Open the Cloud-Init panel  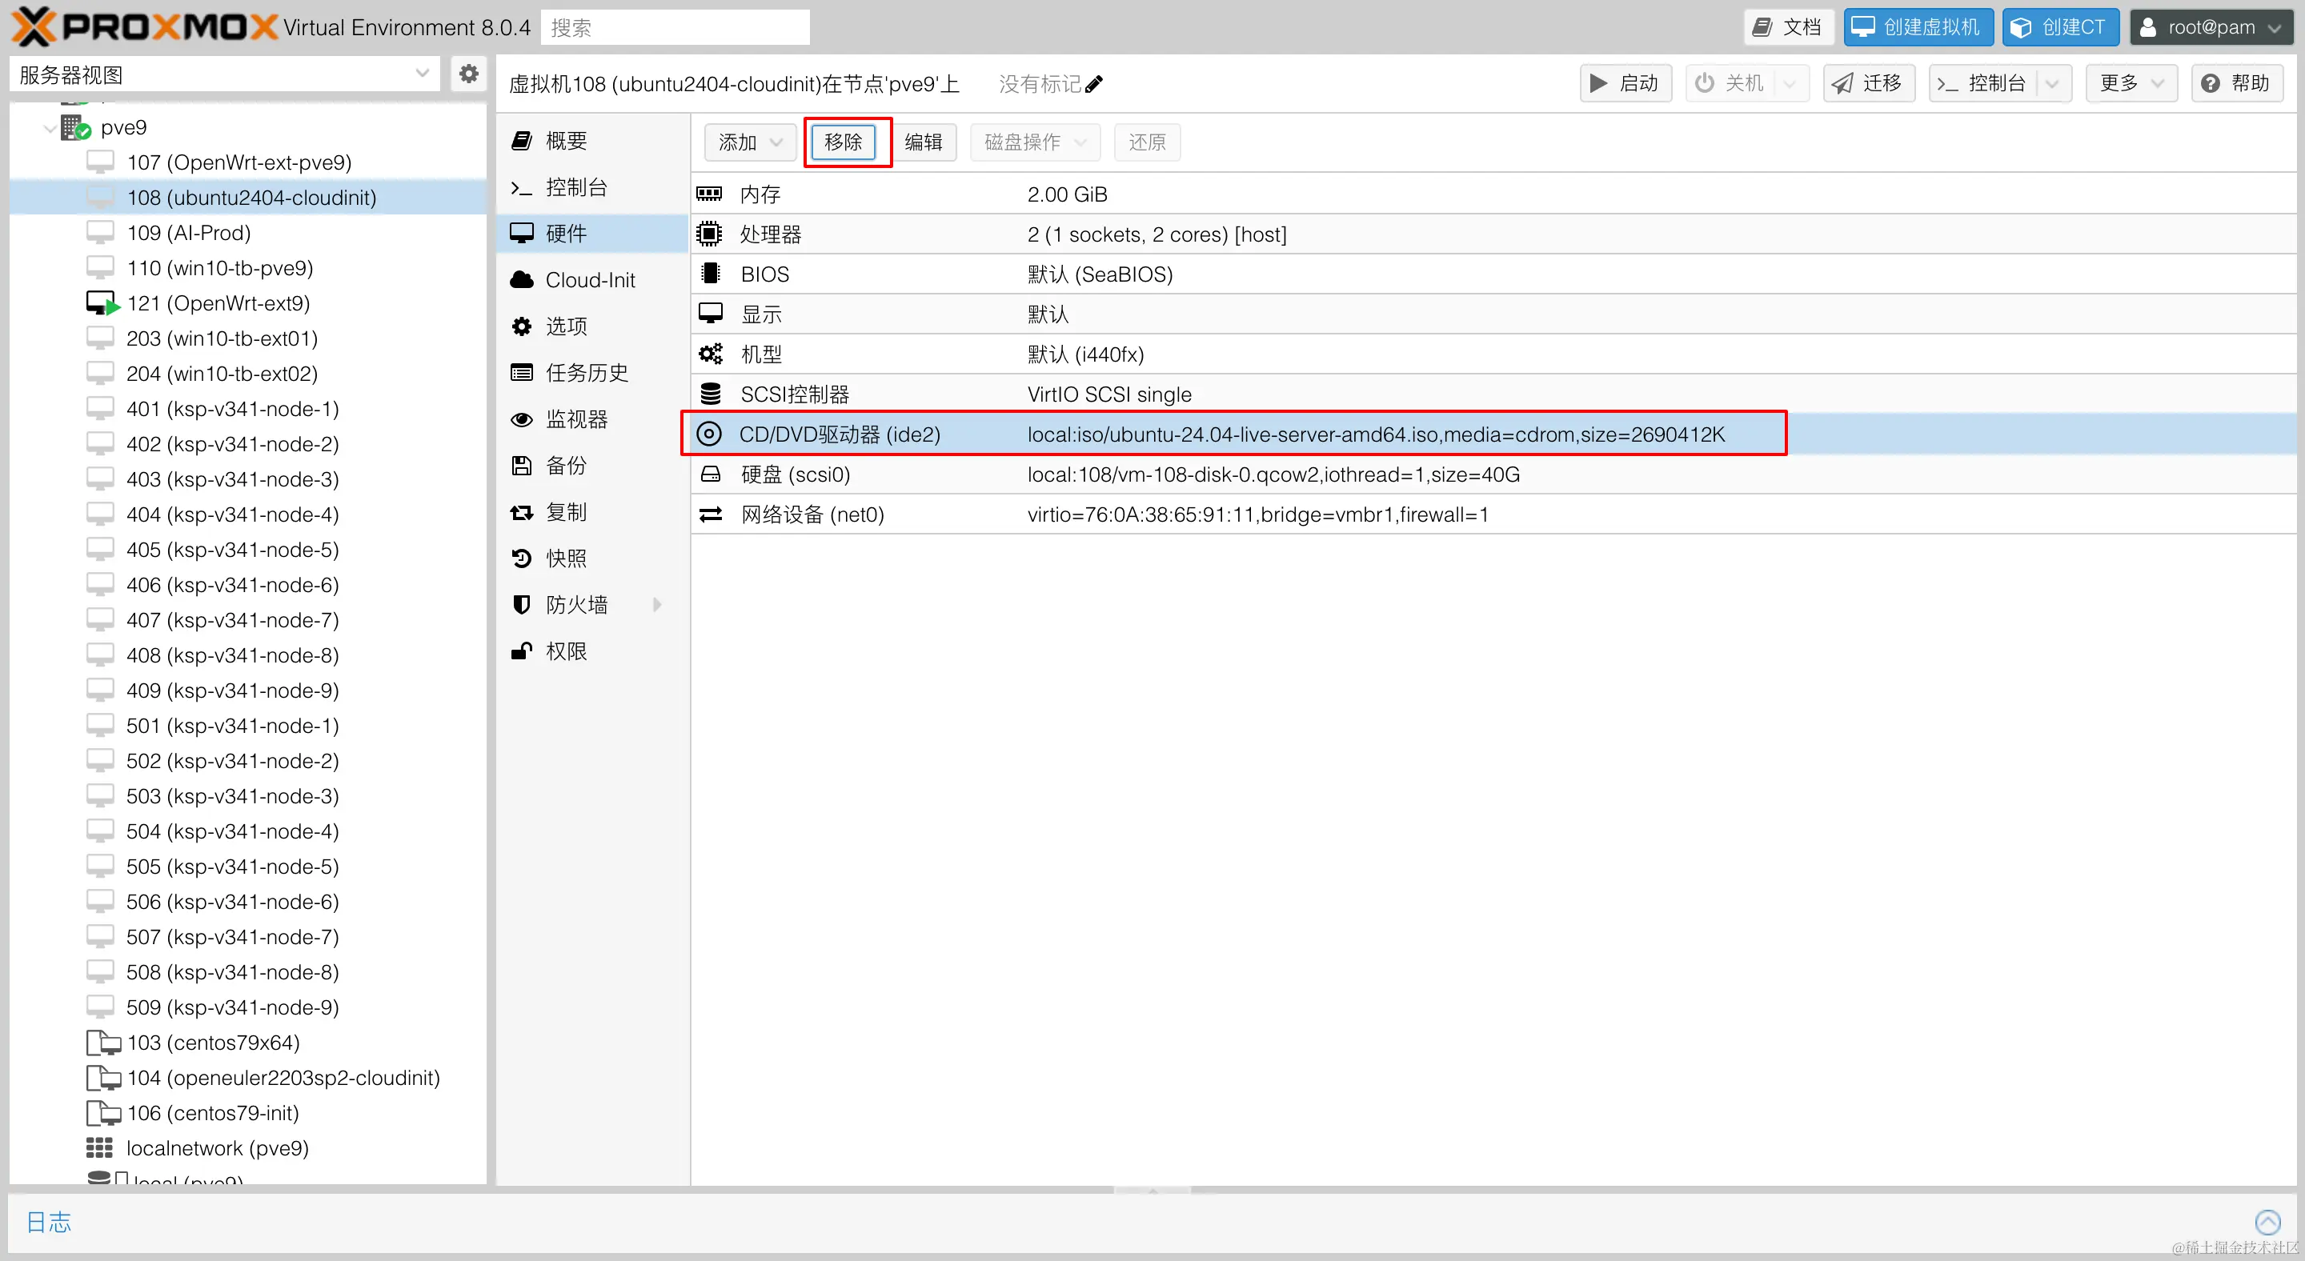tap(590, 280)
